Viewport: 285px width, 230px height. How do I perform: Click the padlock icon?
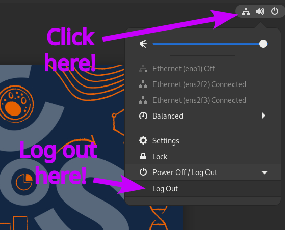click(x=143, y=156)
